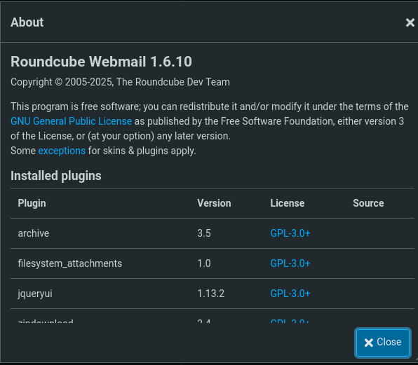Open the GNU General Public License link
The height and width of the screenshot is (365, 418).
(71, 121)
